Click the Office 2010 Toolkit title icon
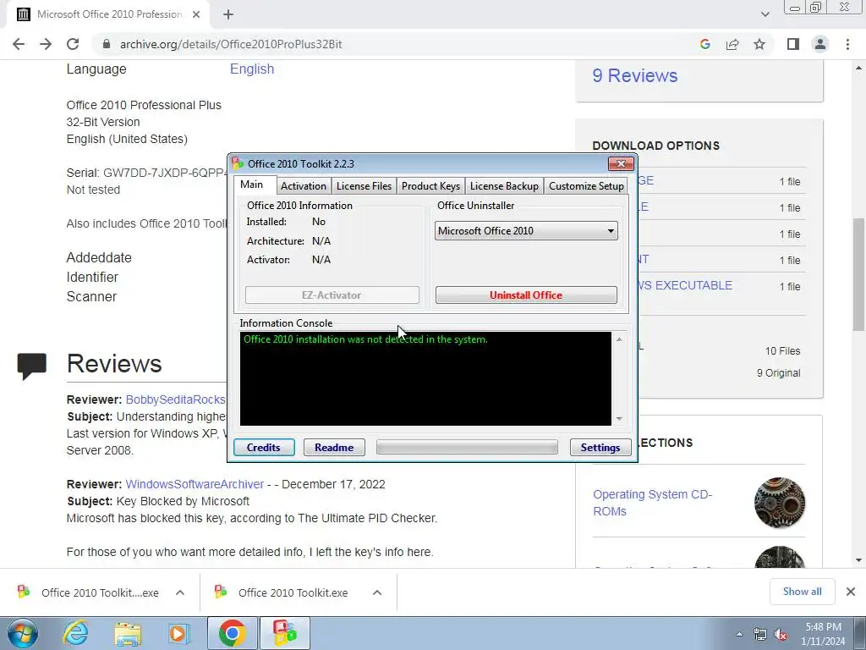866x650 pixels. pyautogui.click(x=238, y=163)
